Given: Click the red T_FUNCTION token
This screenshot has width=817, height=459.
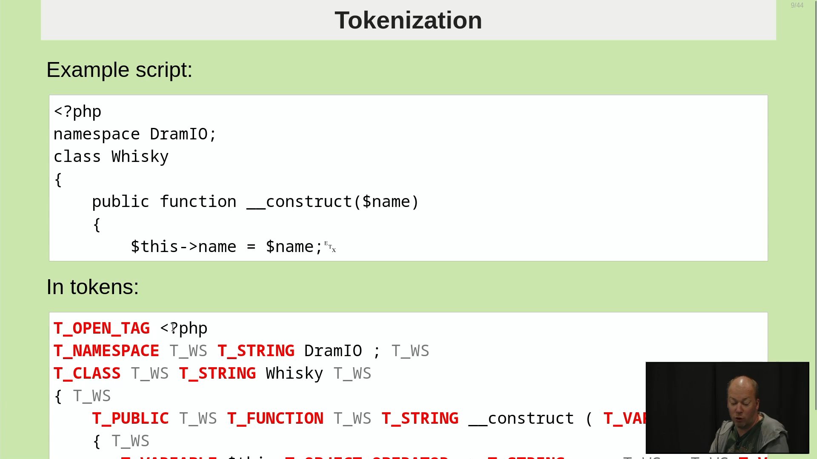Looking at the screenshot, I should click(x=275, y=419).
